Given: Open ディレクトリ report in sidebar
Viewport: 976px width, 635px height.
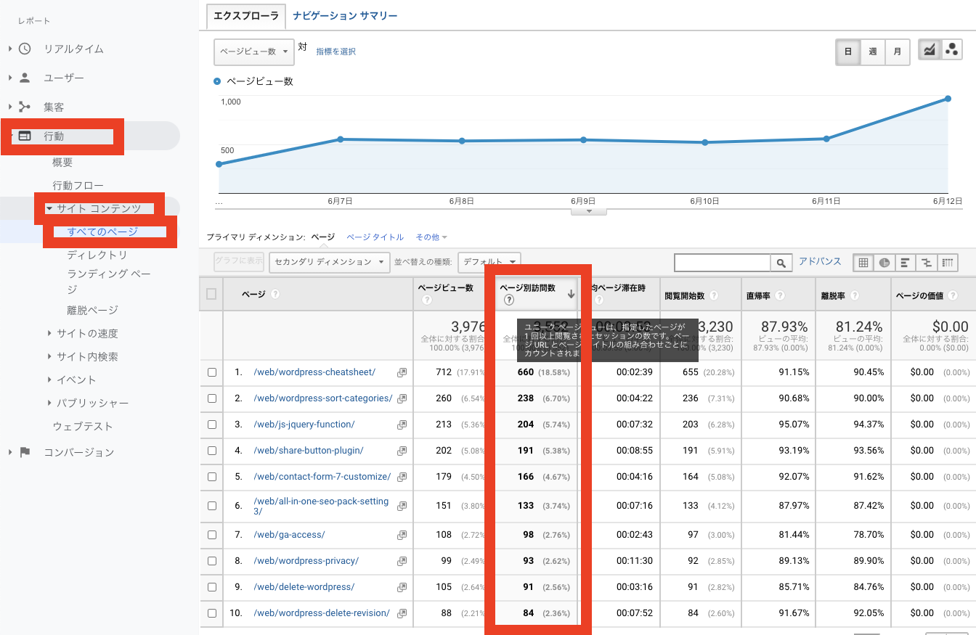Looking at the screenshot, I should pyautogui.click(x=97, y=255).
